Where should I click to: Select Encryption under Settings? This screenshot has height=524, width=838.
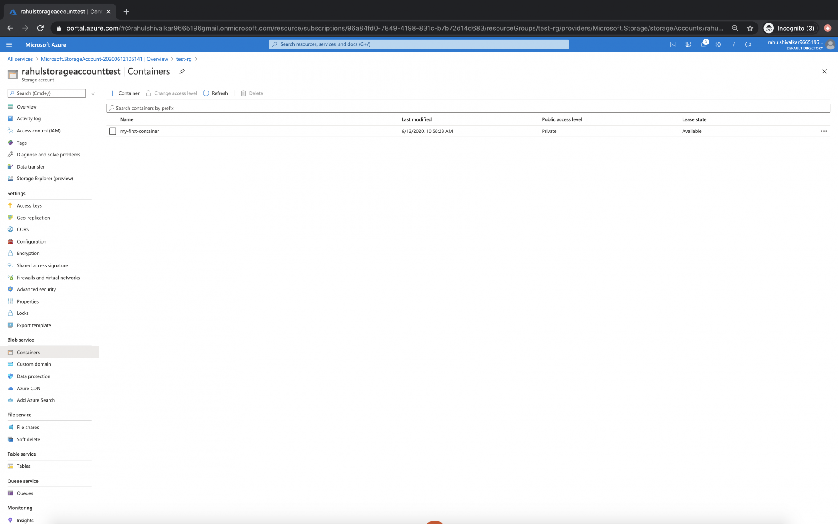[28, 253]
